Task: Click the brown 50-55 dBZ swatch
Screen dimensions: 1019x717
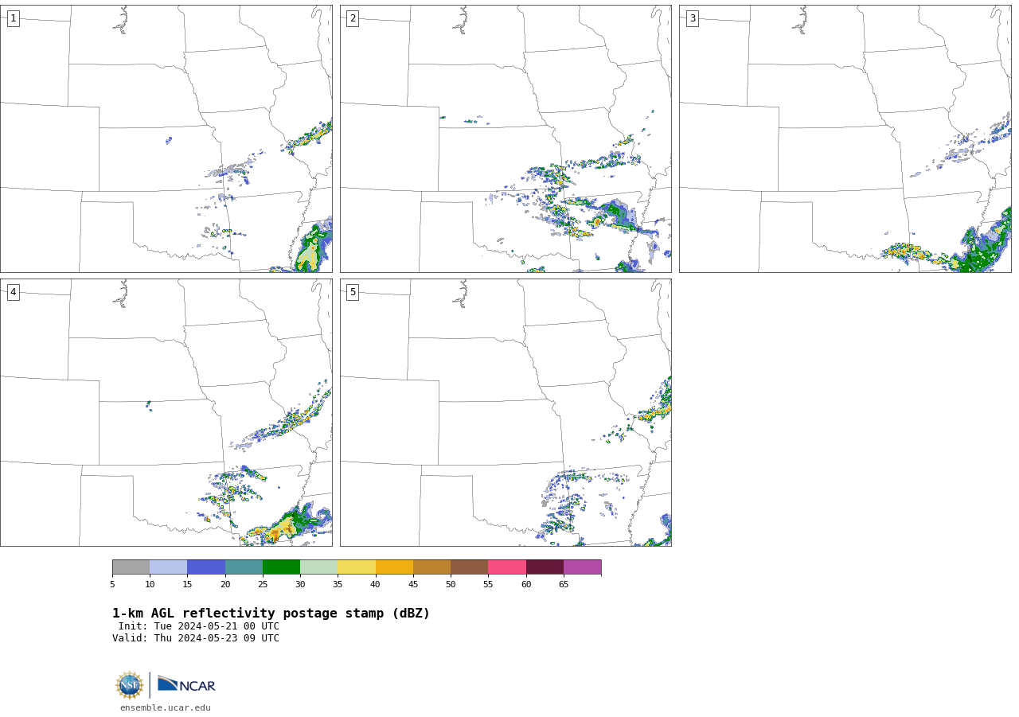Action: pos(469,567)
